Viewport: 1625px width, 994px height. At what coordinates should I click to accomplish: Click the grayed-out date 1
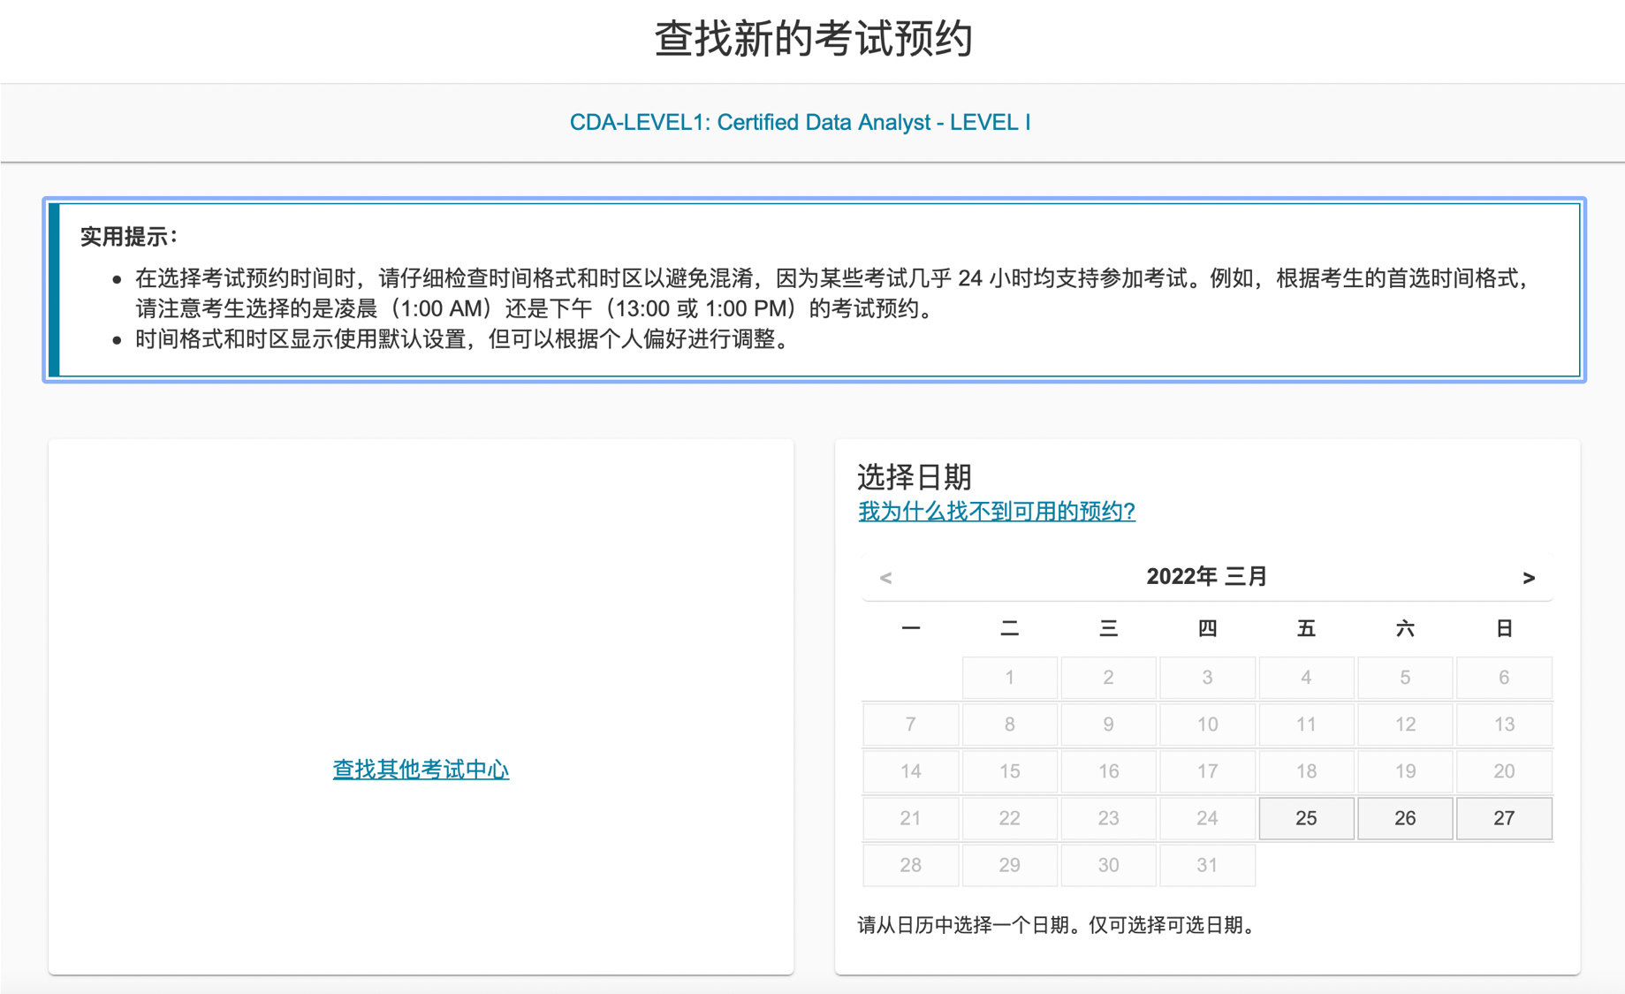point(1009,678)
